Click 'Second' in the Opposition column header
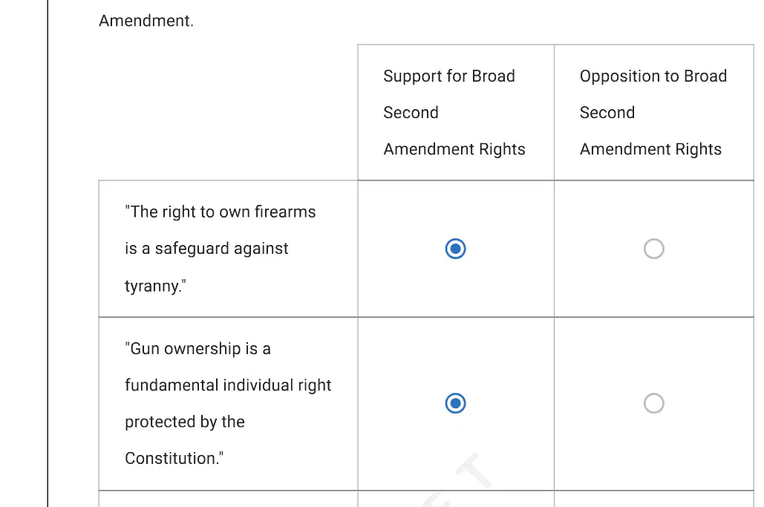Viewport: 764px width, 507px height. pos(607,113)
